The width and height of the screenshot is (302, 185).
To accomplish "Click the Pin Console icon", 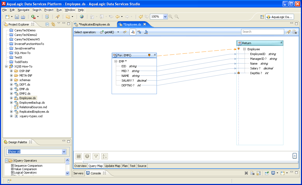I will tap(267, 173).
